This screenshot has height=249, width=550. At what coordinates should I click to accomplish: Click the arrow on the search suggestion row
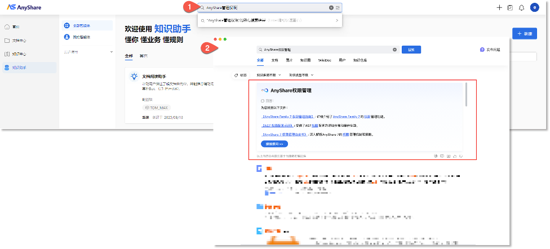tap(337, 21)
